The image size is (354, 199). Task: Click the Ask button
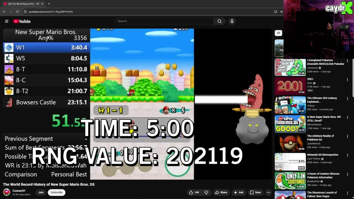point(238,192)
